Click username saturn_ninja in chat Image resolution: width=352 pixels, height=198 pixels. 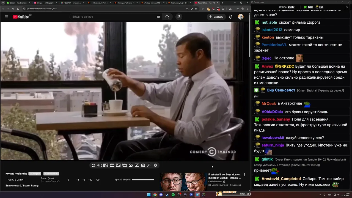point(273,145)
